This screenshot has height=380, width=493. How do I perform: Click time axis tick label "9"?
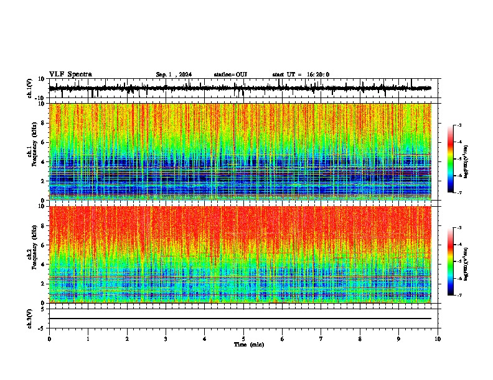(398, 339)
